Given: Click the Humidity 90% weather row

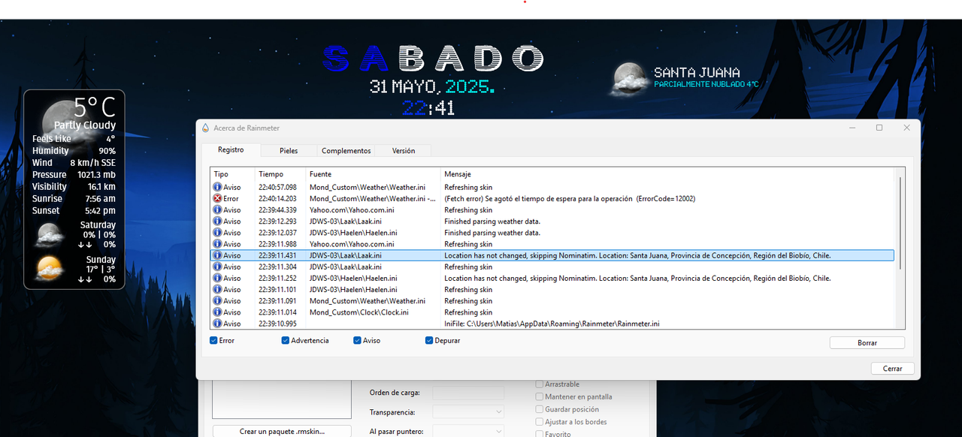Looking at the screenshot, I should pyautogui.click(x=74, y=151).
